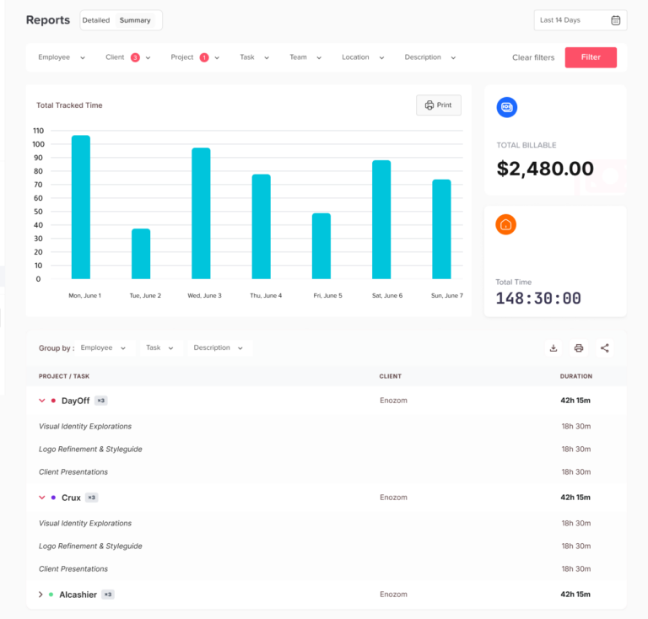Click the Mon, June 1 chart bar
This screenshot has height=619, width=648.
tap(81, 207)
